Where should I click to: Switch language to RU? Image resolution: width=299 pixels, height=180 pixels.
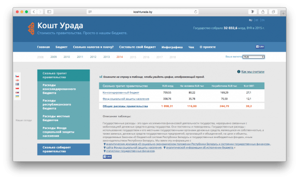(251, 20)
